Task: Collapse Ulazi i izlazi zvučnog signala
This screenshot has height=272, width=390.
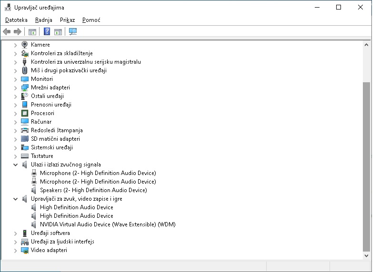Action: 16,165
